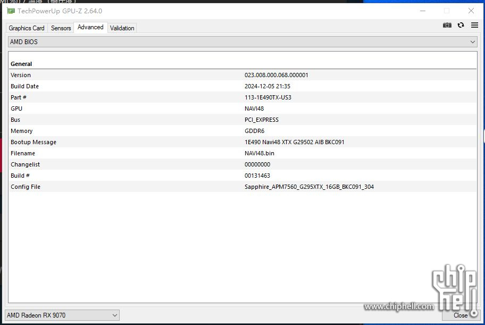Select the Build Date row label

pyautogui.click(x=25, y=86)
